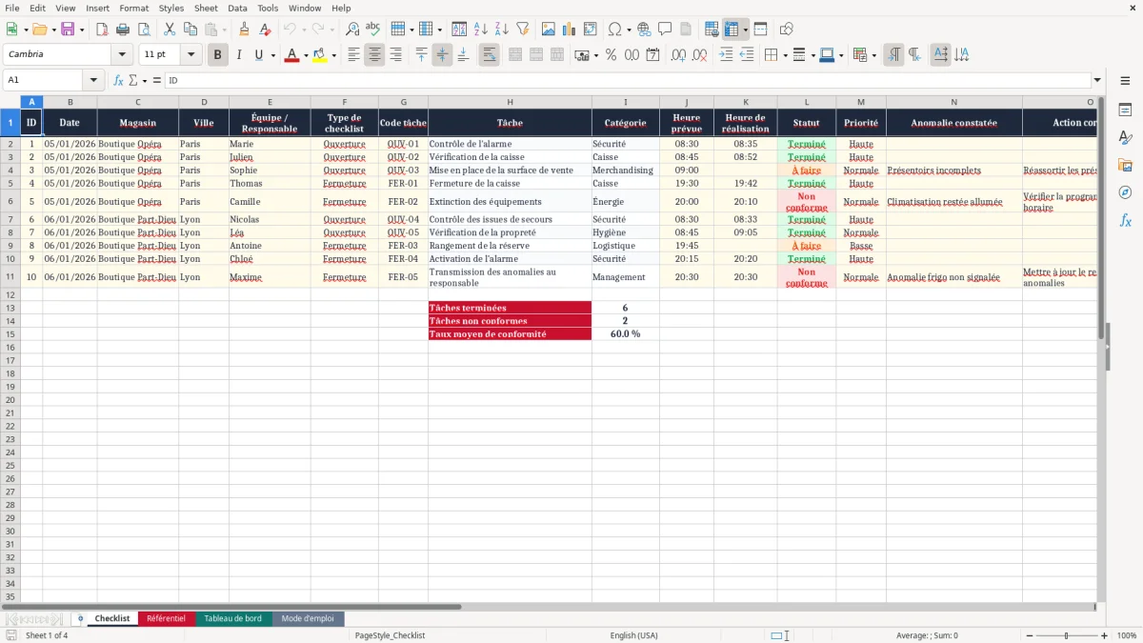Insert a hyperlink
This screenshot has height=643, width=1143.
coord(644,30)
